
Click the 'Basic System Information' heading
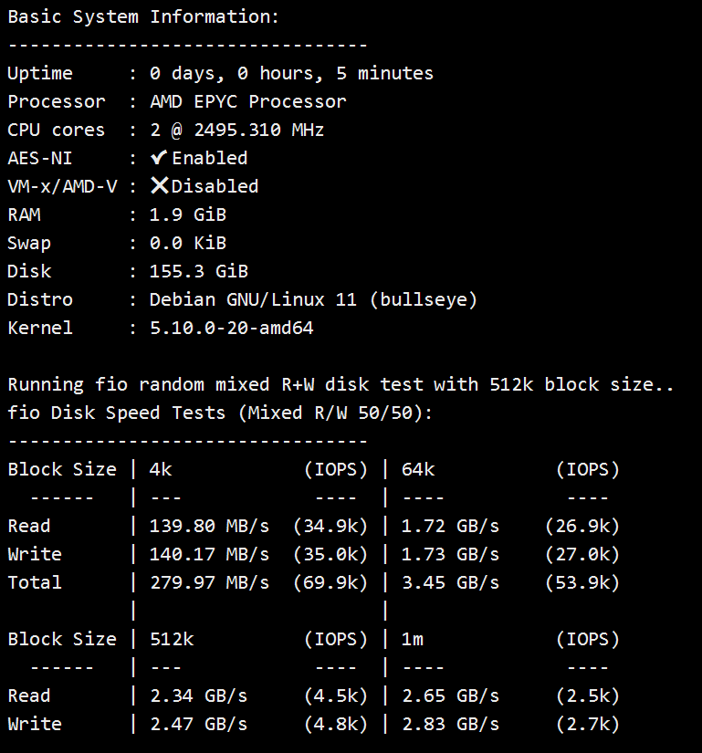143,16
